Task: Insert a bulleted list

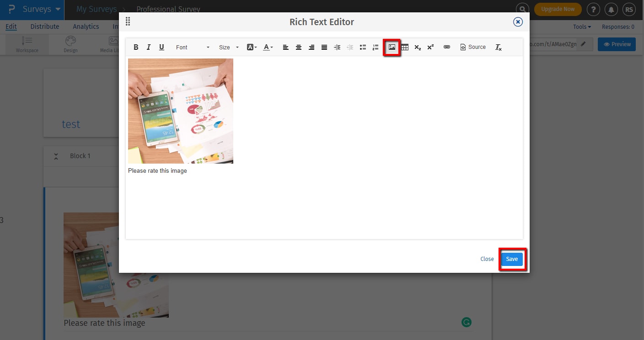Action: point(363,47)
